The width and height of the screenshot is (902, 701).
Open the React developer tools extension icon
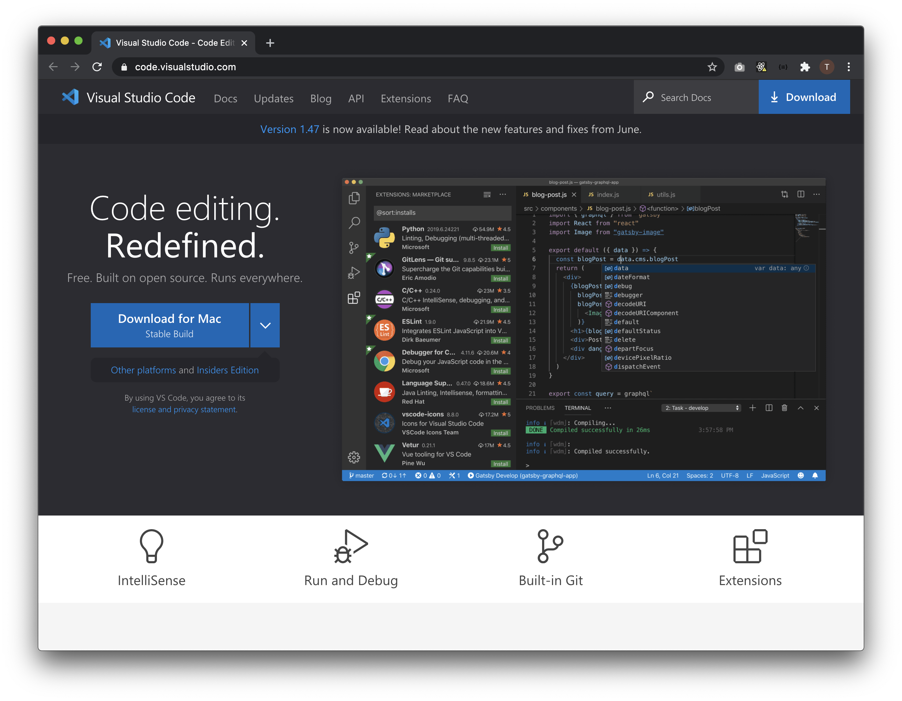761,67
